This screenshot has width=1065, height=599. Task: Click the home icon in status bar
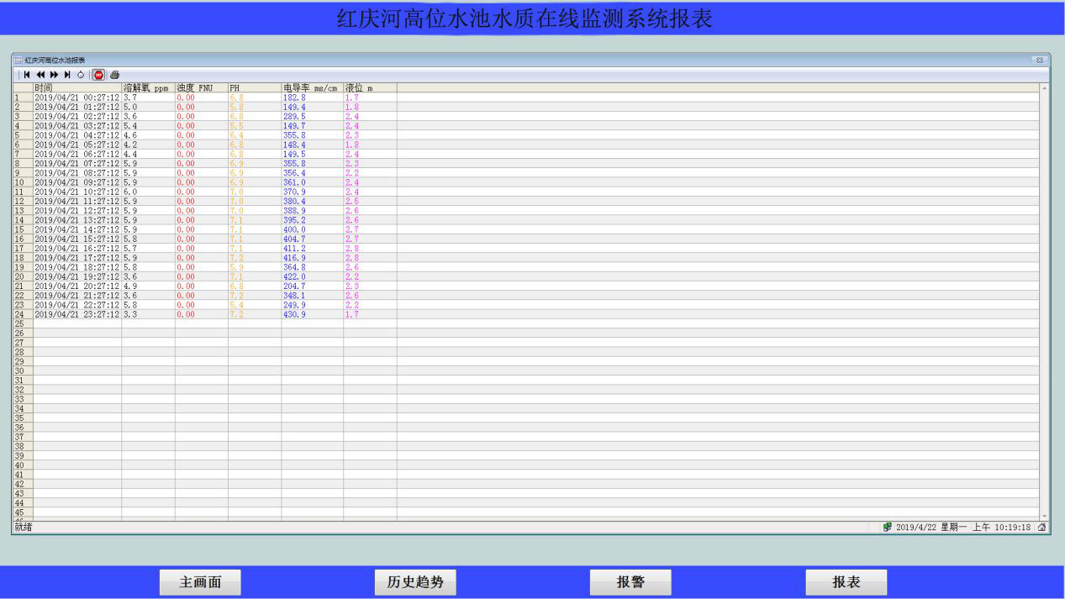click(x=1042, y=528)
